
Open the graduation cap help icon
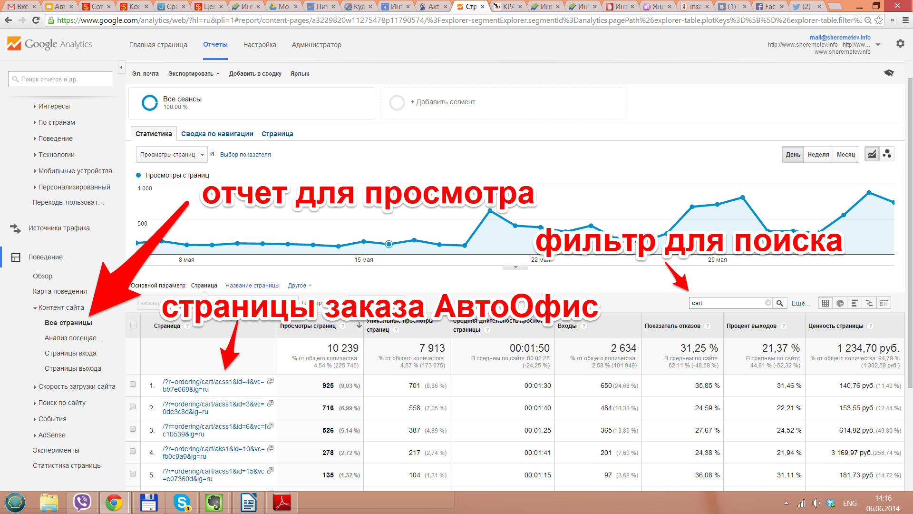coord(888,73)
